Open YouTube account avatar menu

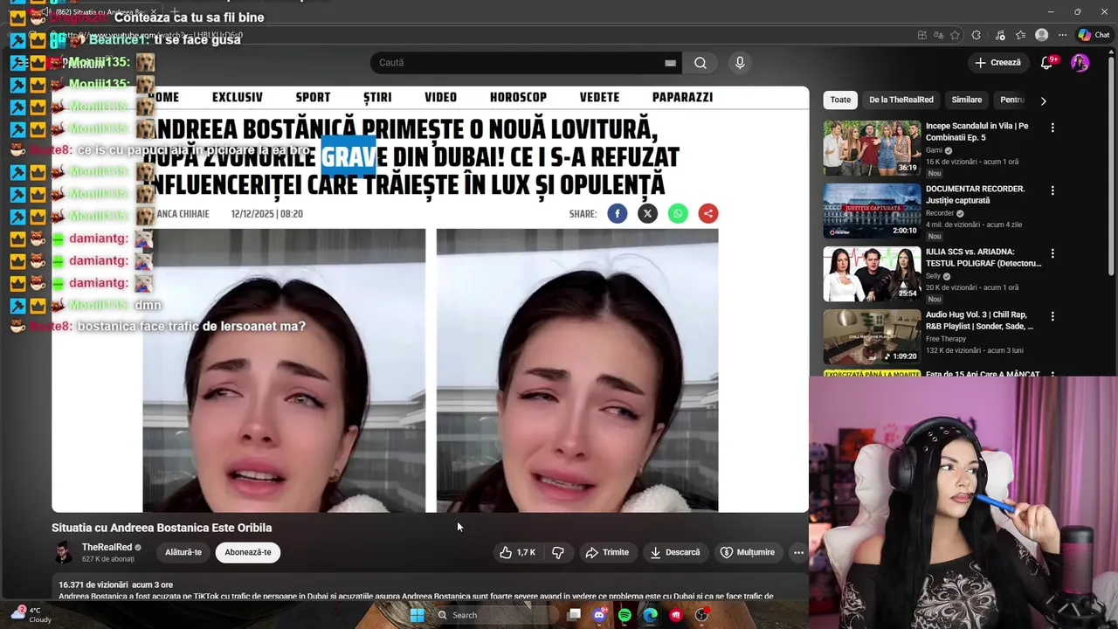(1080, 63)
